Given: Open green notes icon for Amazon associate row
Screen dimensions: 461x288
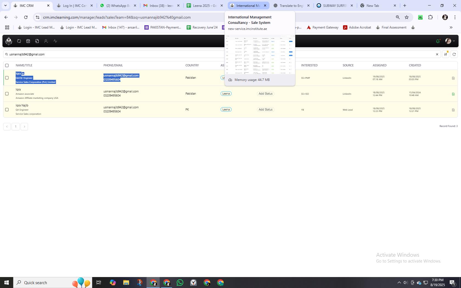Looking at the screenshot, I should pyautogui.click(x=453, y=94).
